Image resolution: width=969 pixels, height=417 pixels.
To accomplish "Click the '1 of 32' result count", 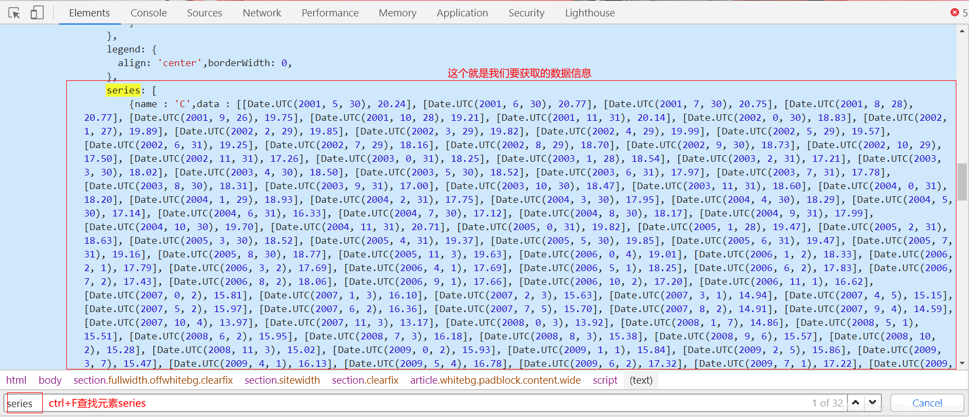I will 827,403.
